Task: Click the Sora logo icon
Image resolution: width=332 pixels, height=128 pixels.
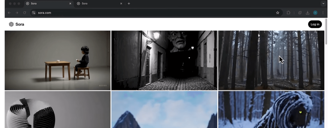Action: (x=11, y=24)
